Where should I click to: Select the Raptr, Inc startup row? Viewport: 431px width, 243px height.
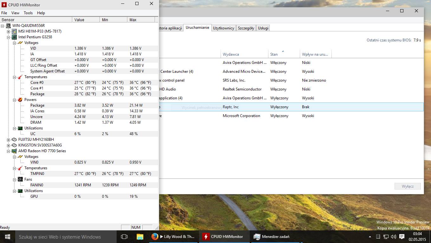(x=291, y=107)
